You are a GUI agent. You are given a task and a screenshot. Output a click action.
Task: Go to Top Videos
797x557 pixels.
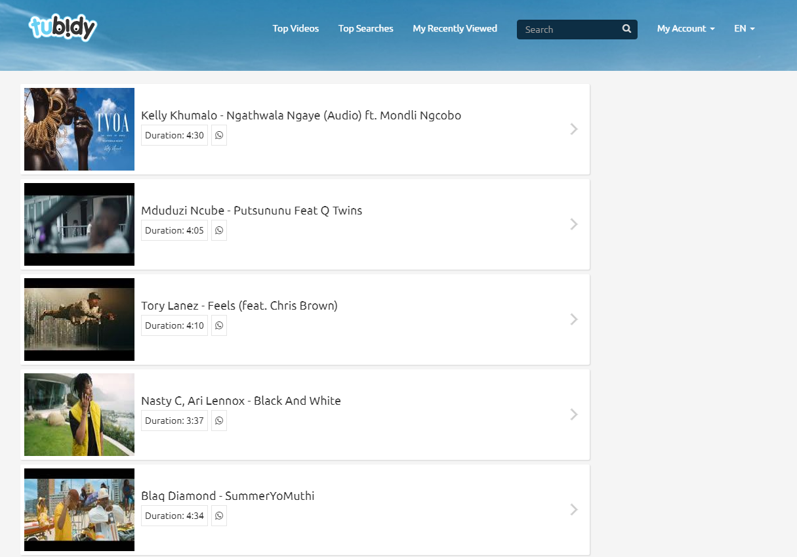coord(296,29)
